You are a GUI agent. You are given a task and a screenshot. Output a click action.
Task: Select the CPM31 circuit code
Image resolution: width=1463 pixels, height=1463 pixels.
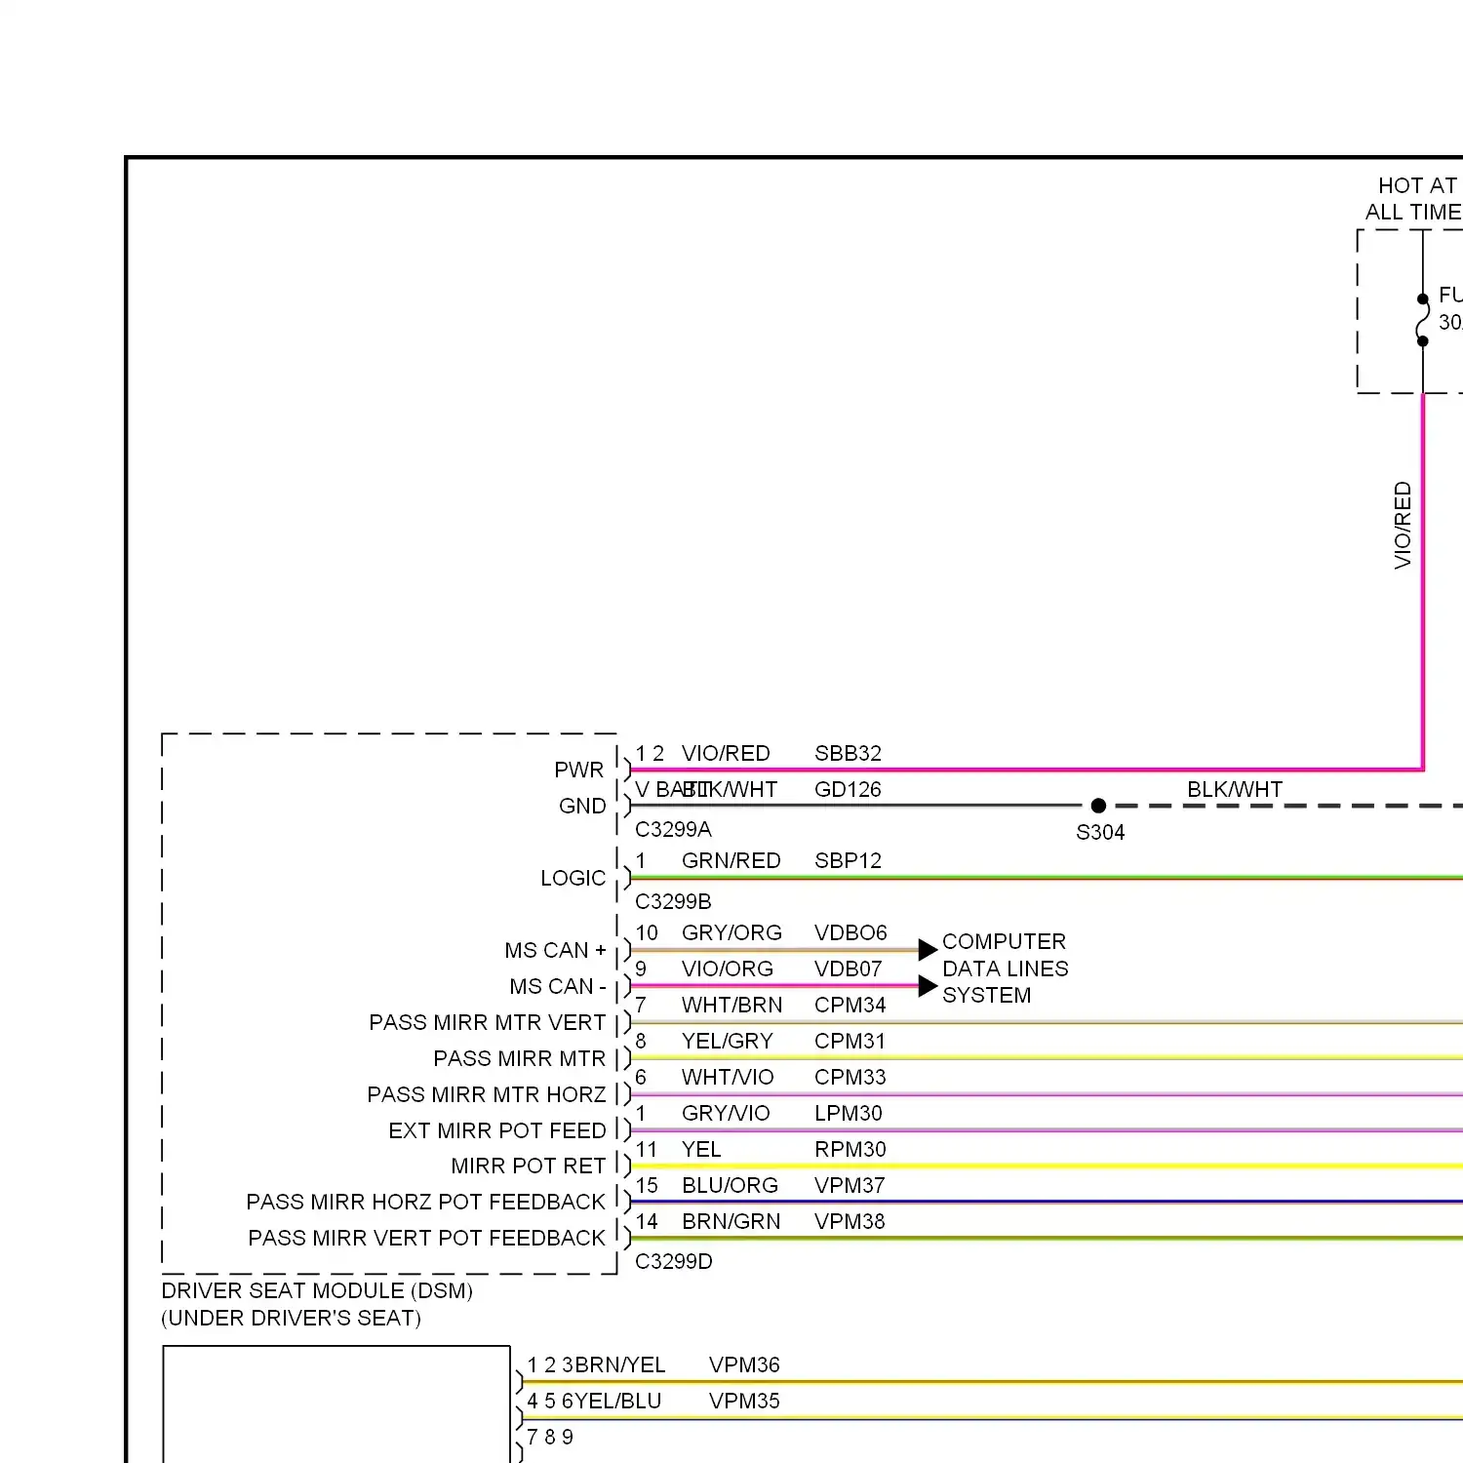point(850,1041)
